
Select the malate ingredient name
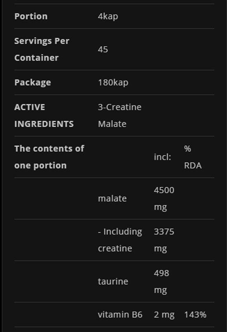point(112,198)
